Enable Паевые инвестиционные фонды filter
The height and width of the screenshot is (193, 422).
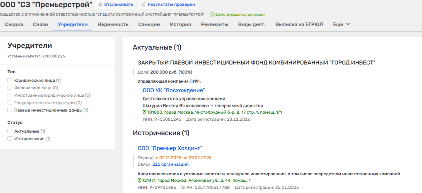pyautogui.click(x=10, y=110)
